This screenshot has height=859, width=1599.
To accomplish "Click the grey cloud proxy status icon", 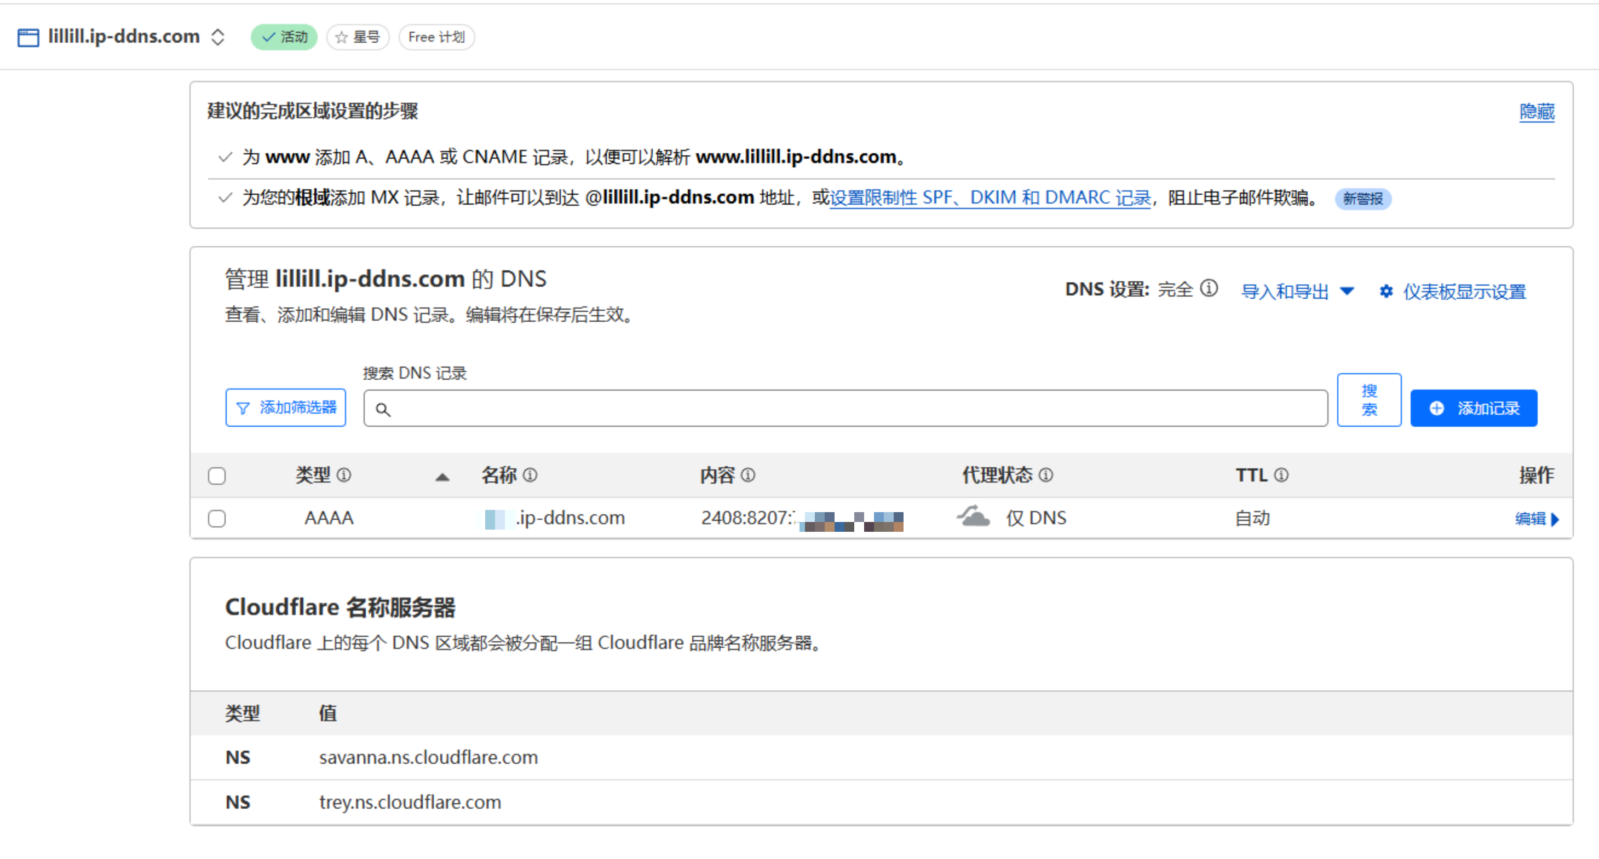I will [x=973, y=516].
